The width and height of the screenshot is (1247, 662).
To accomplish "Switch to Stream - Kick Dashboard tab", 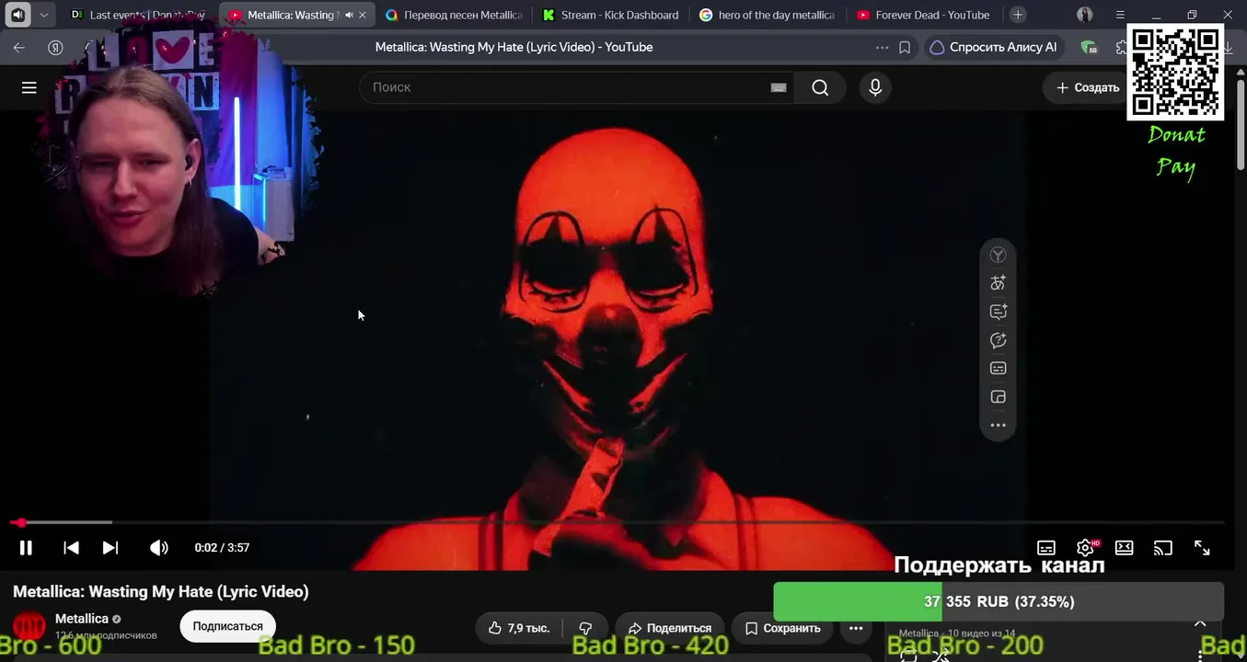I will click(x=610, y=15).
